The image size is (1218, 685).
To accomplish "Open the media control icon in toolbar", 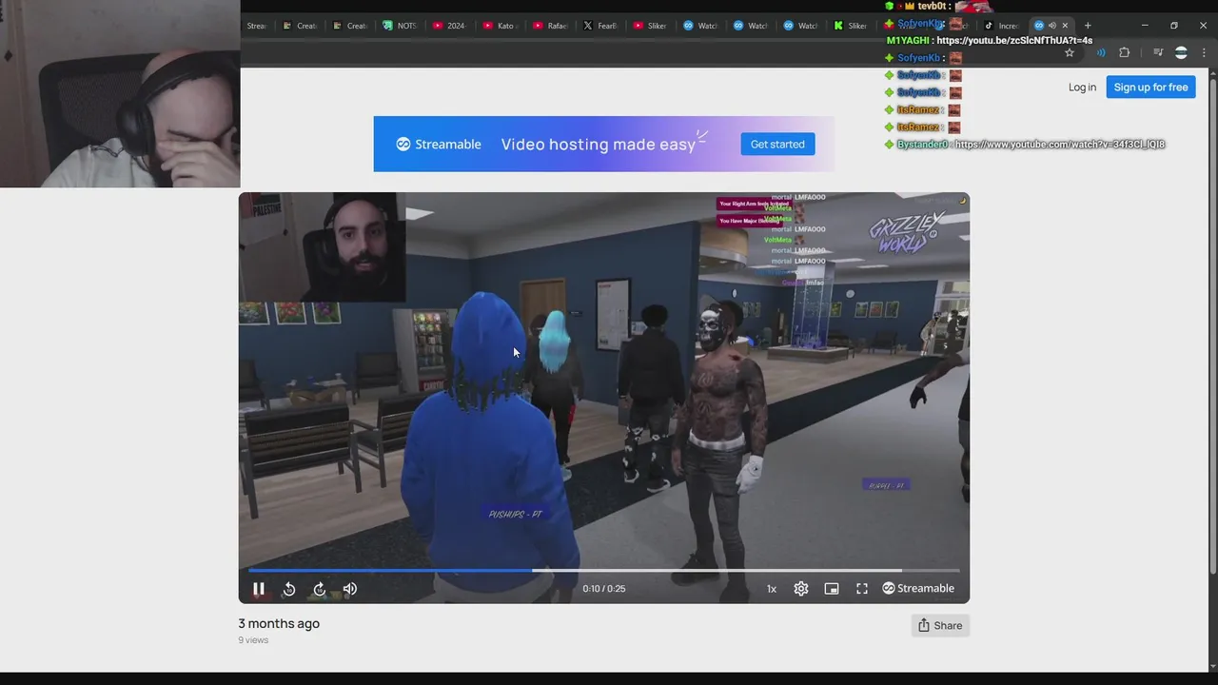I will point(1158,52).
